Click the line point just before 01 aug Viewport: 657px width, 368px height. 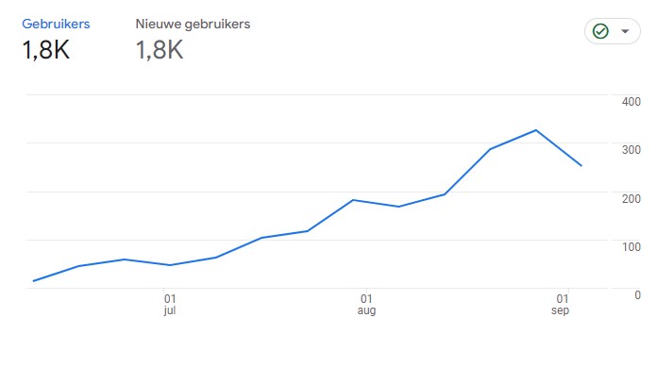click(x=353, y=200)
